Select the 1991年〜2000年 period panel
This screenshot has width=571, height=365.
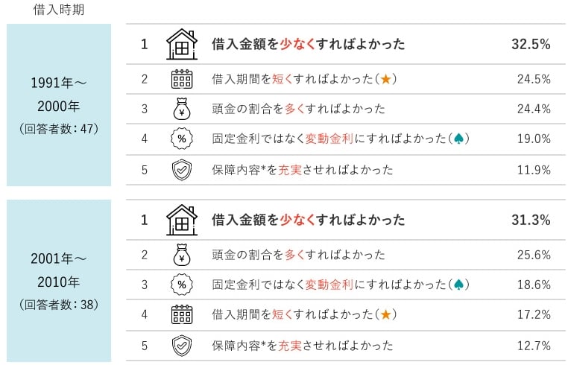point(59,105)
